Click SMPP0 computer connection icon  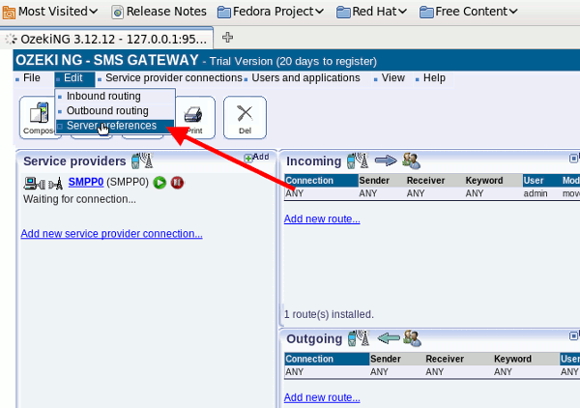click(35, 183)
